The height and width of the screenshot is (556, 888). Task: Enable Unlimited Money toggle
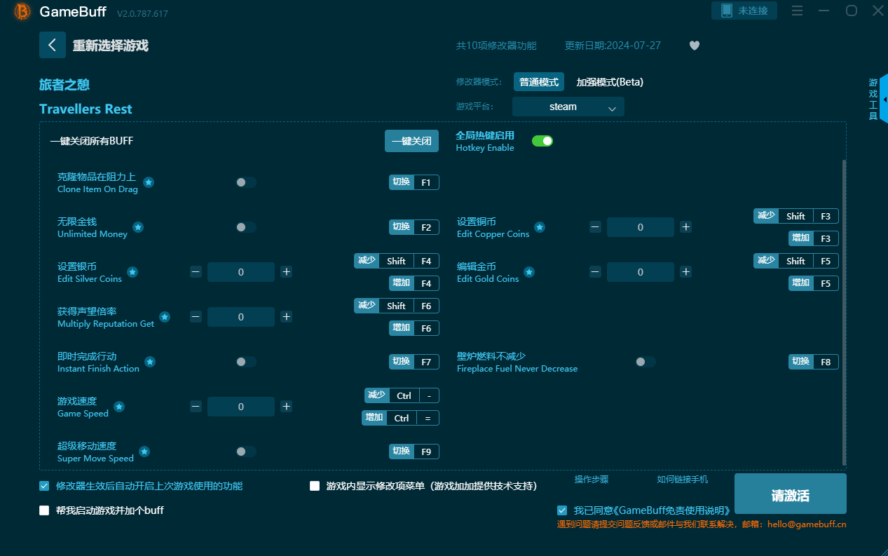point(246,227)
